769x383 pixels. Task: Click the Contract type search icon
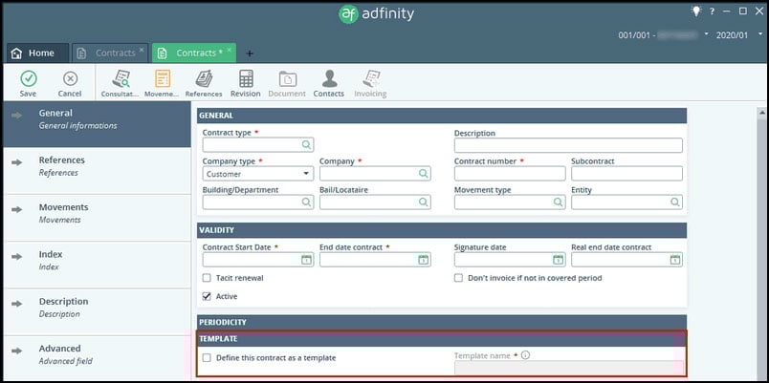(306, 145)
